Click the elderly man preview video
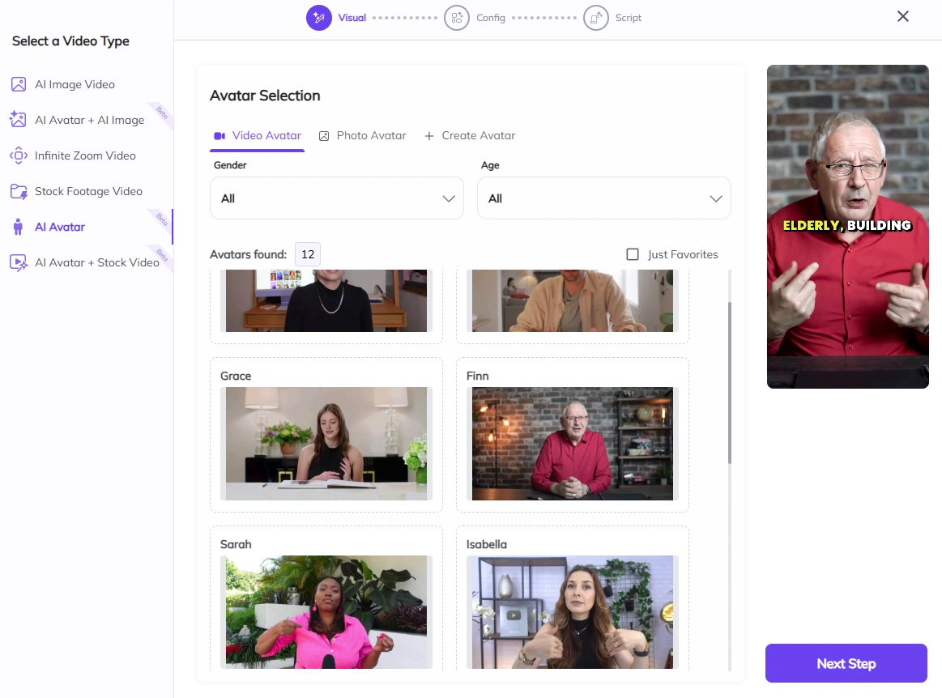Screen dimensions: 942x698 point(848,227)
